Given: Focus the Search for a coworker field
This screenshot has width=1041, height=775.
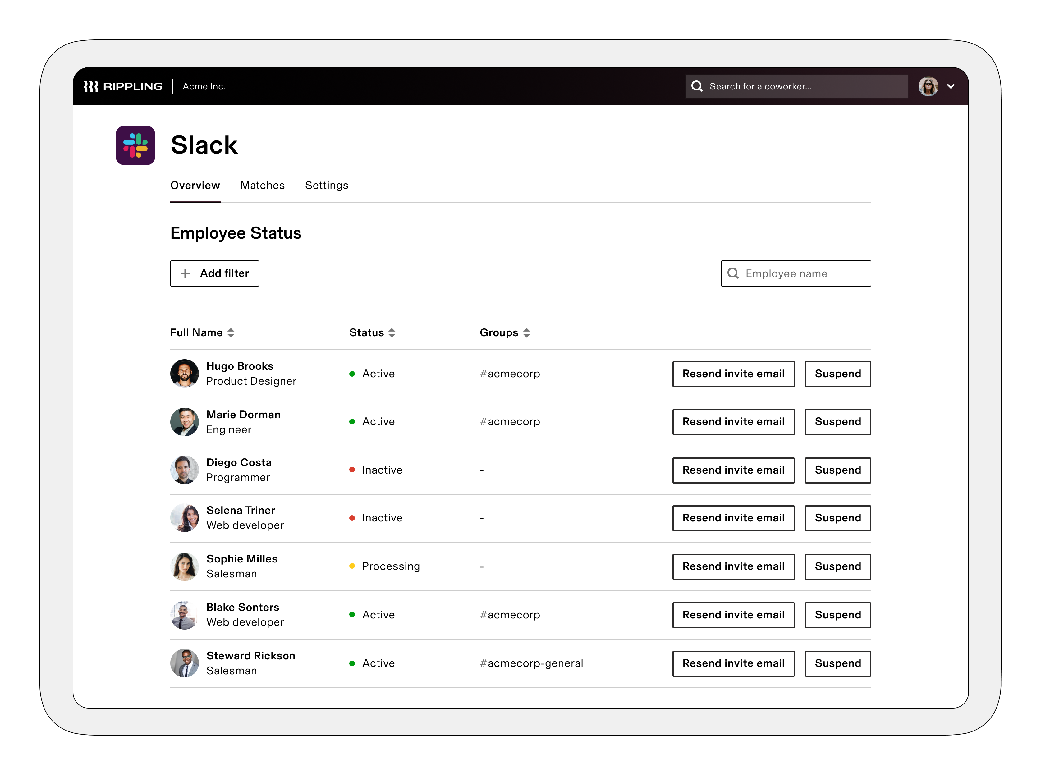Looking at the screenshot, I should click(x=796, y=86).
